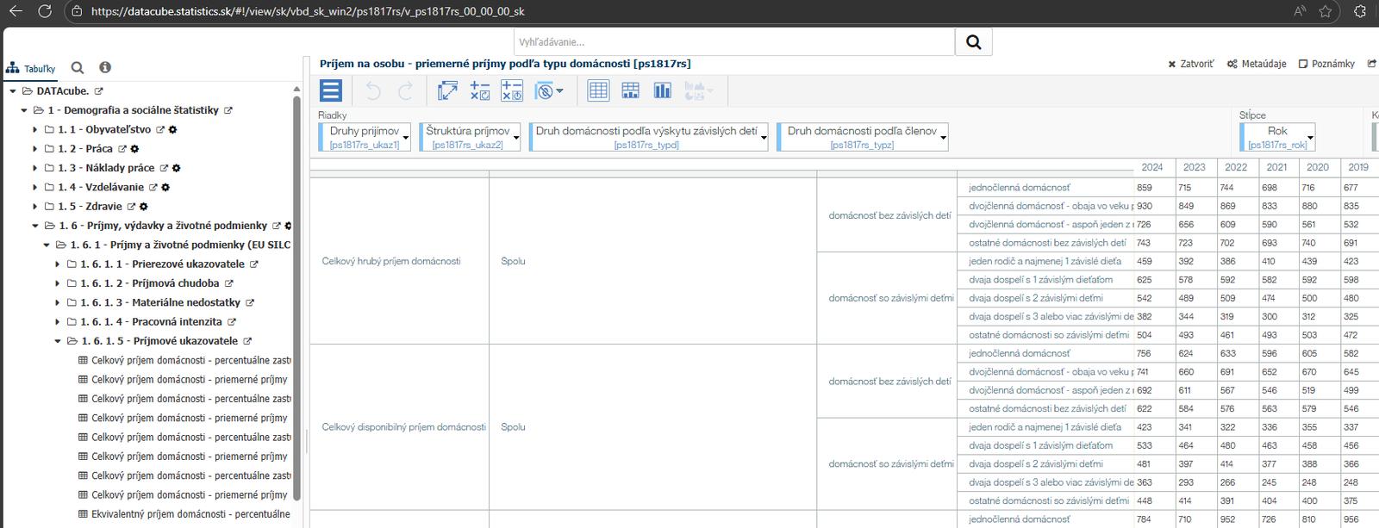Viewport: 1379px width, 528px height.
Task: Click the swap rows and columns icon
Action: (447, 90)
